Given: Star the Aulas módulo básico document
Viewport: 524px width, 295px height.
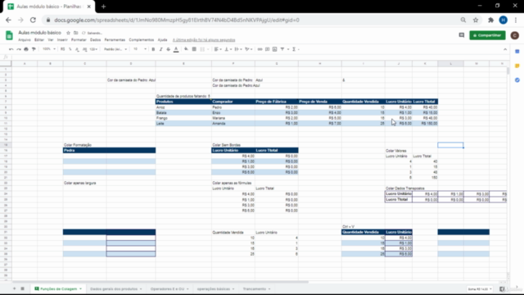Looking at the screenshot, I should point(68,33).
